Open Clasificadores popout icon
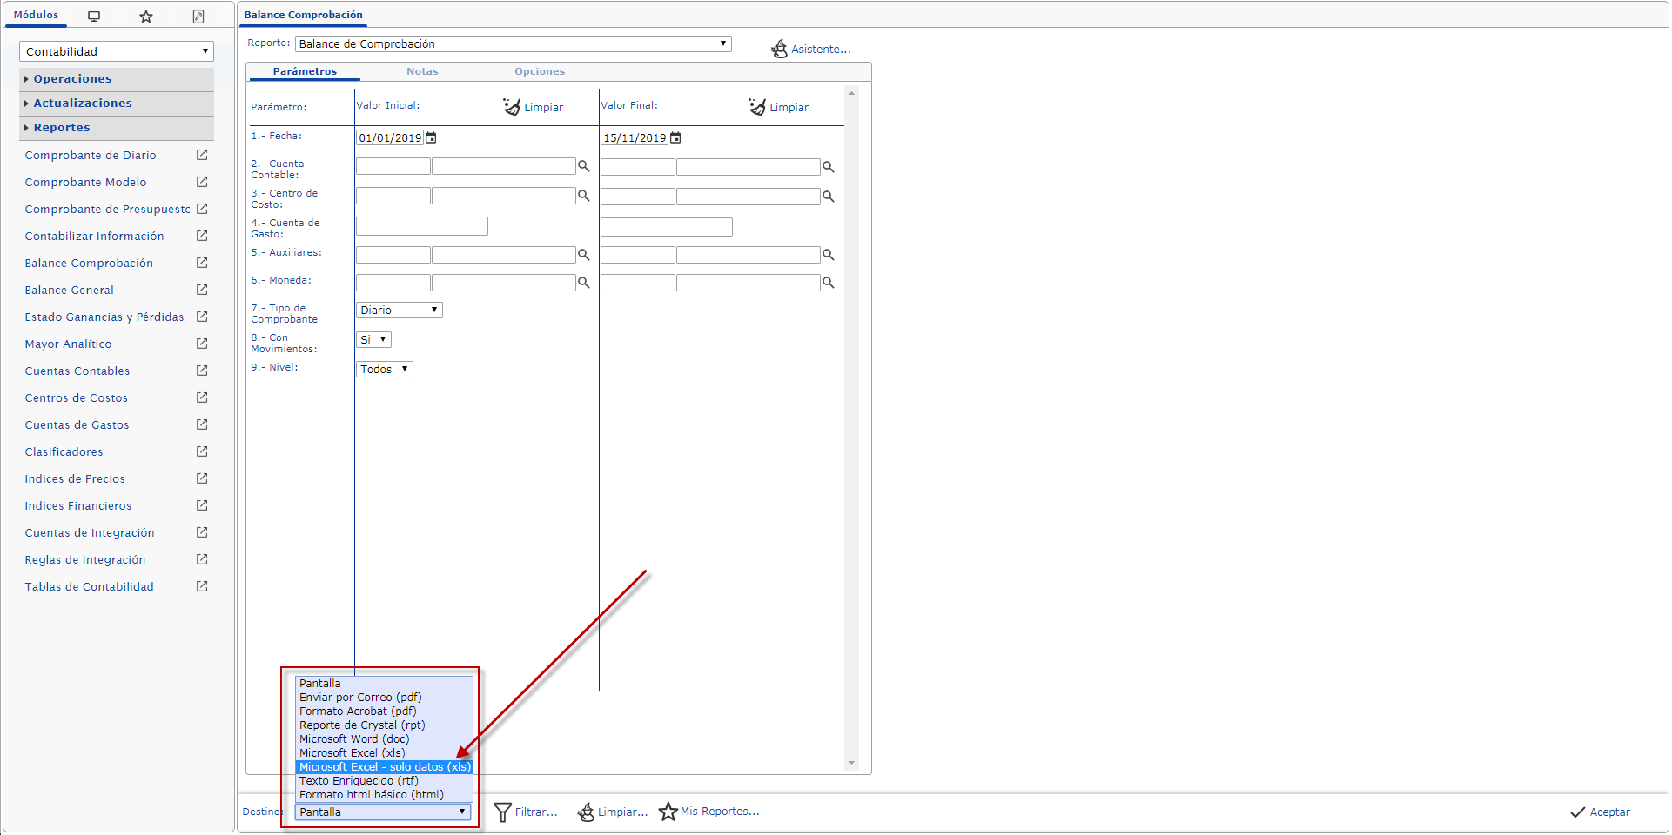This screenshot has width=1672, height=835. [x=202, y=451]
